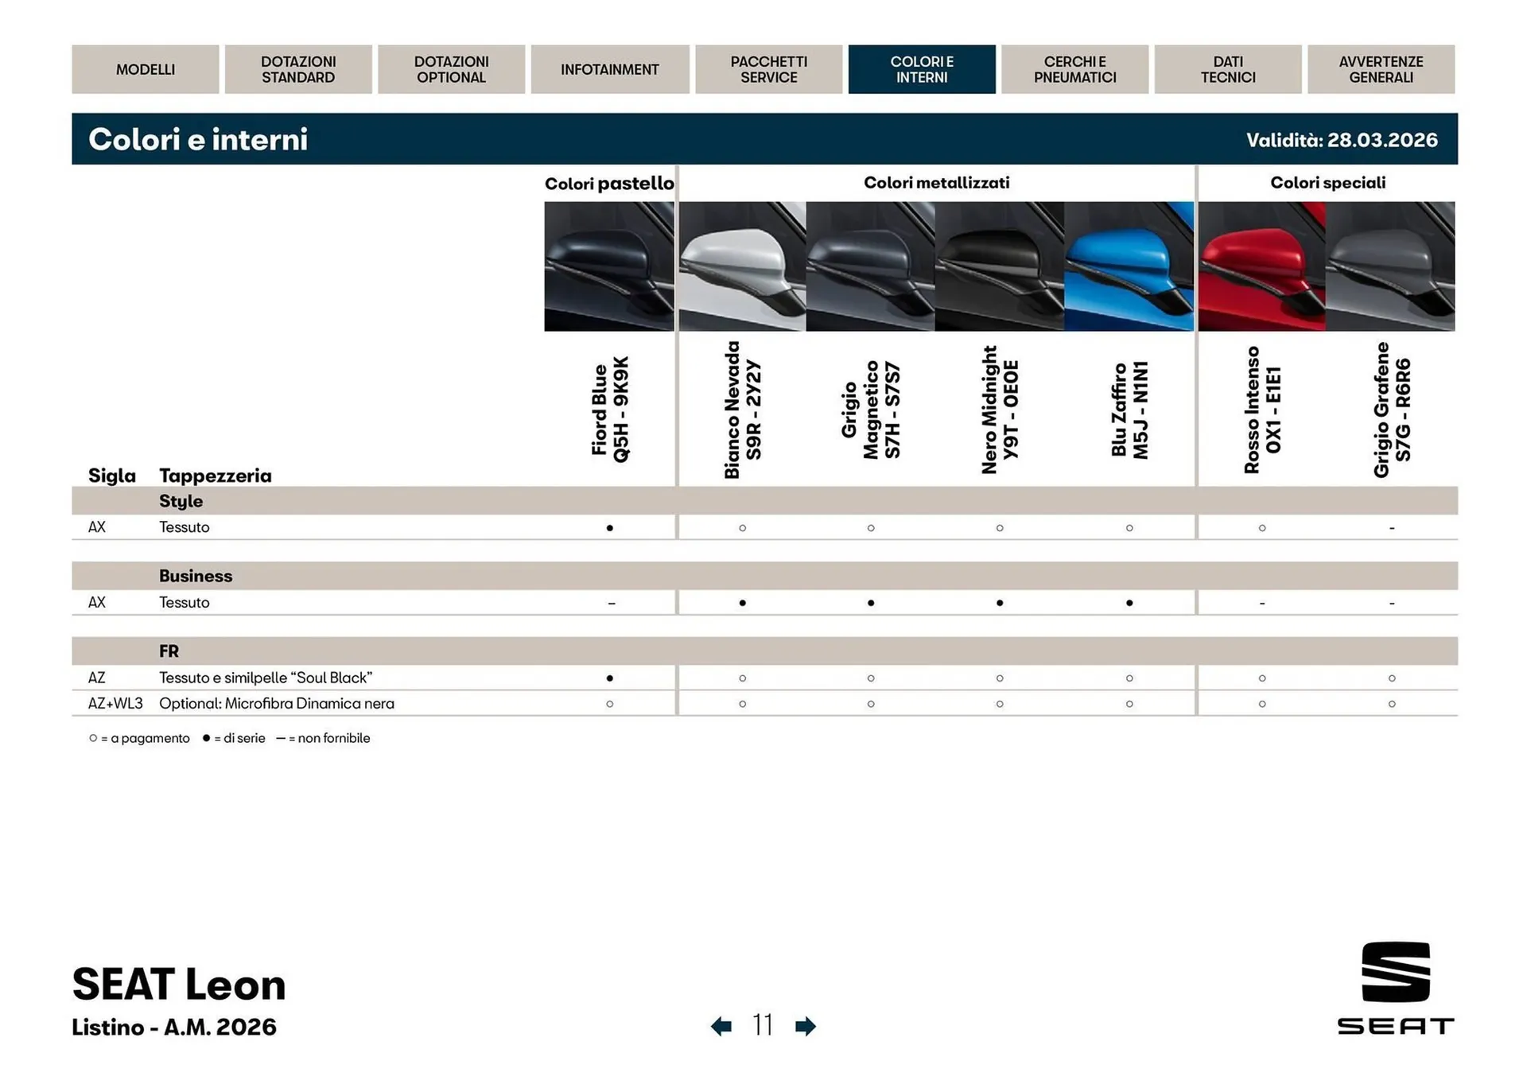Click the 'di serie' legend entry

[x=234, y=738]
